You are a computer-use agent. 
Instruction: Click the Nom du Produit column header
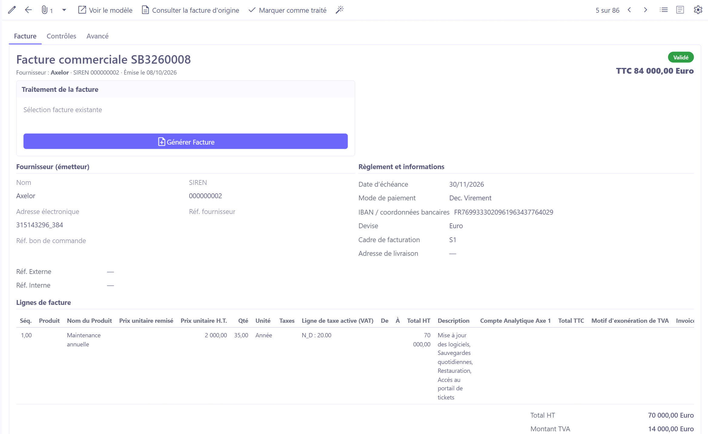[x=89, y=321]
